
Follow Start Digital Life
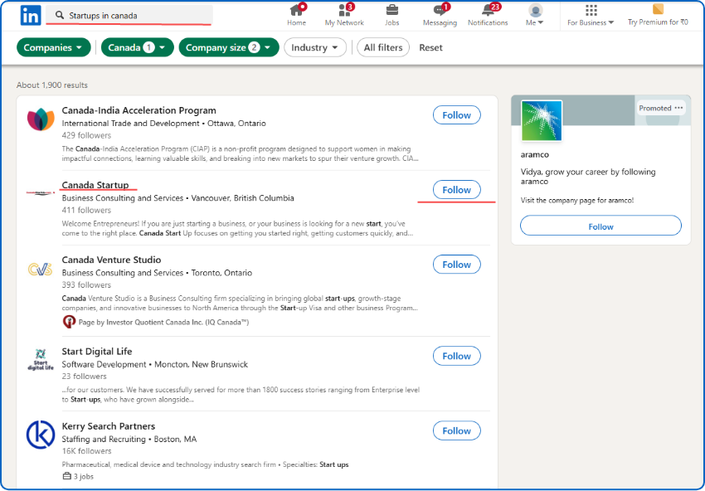tap(456, 356)
